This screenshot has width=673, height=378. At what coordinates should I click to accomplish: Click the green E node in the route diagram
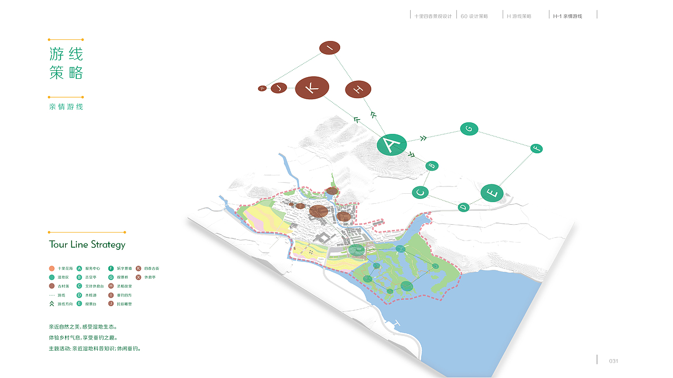[x=492, y=193]
